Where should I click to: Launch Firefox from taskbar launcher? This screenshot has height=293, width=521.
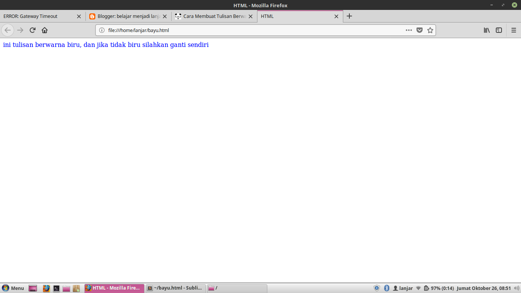point(47,288)
